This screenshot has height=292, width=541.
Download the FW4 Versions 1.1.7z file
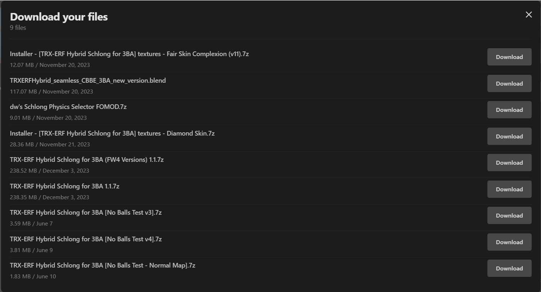click(x=509, y=163)
